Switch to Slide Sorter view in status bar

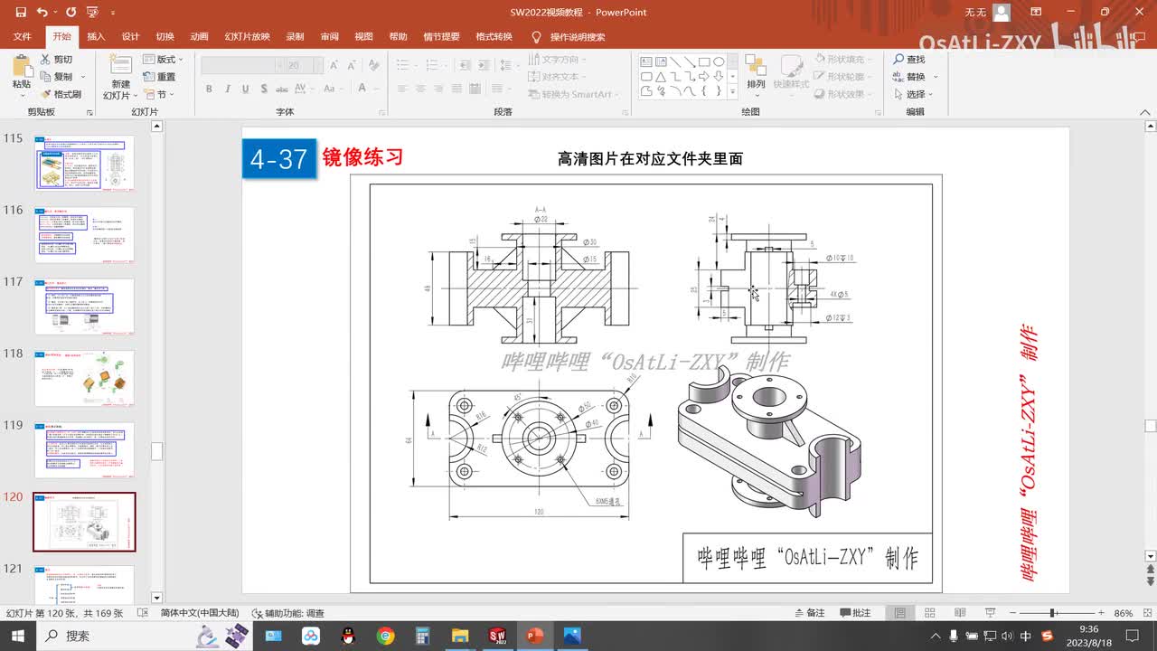pyautogui.click(x=930, y=613)
